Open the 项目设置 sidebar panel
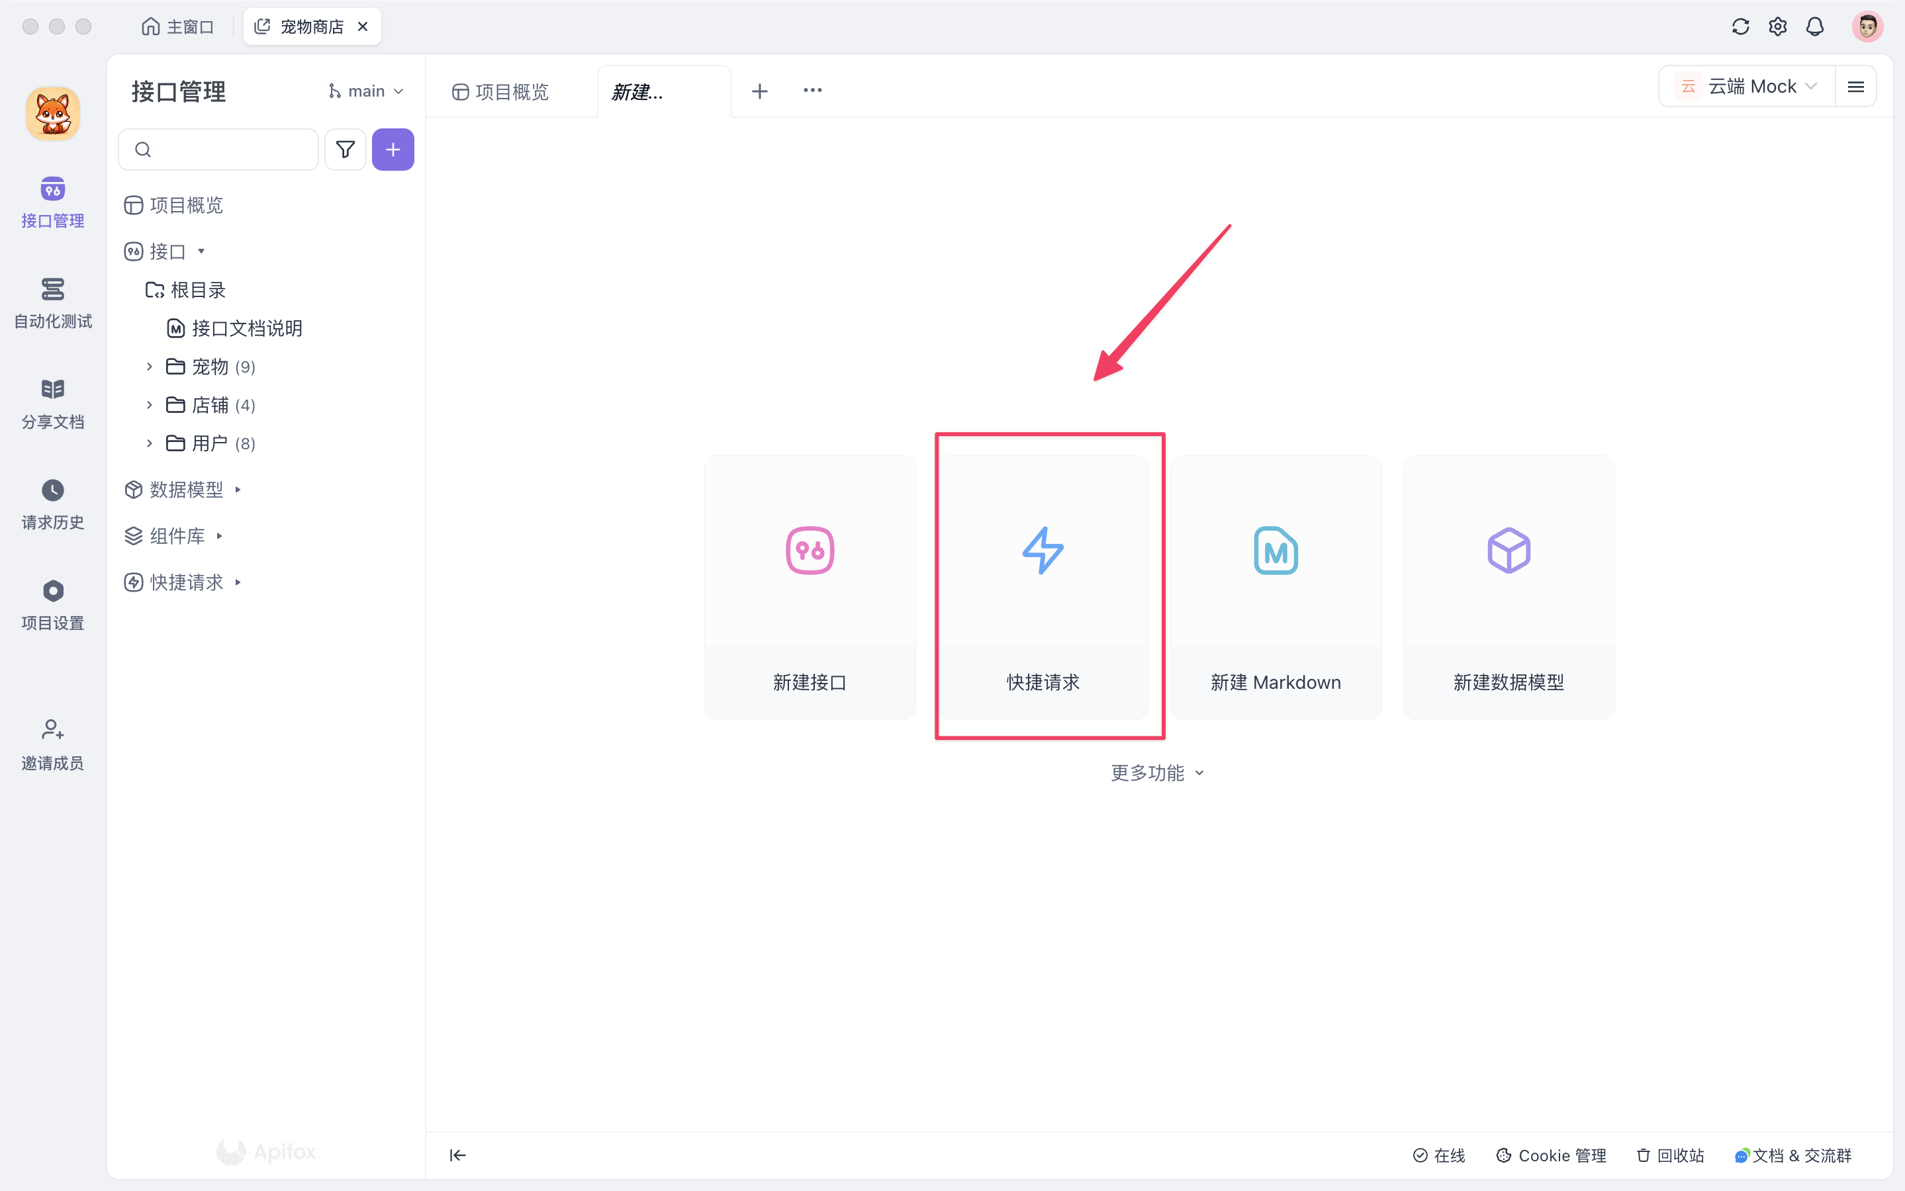 [x=52, y=603]
